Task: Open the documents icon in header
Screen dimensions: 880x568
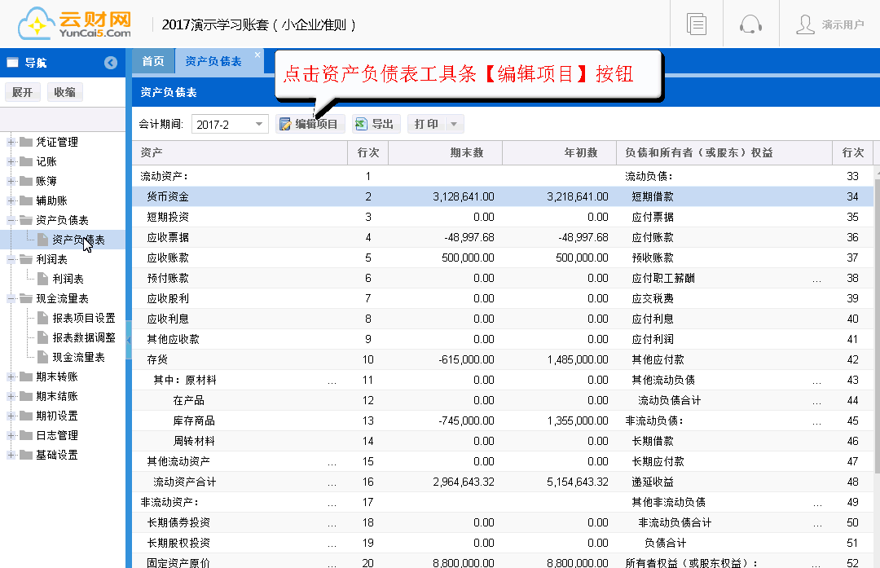Action: tap(697, 24)
